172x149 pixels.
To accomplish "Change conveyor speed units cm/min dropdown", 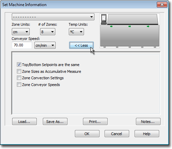I will (x=45, y=45).
